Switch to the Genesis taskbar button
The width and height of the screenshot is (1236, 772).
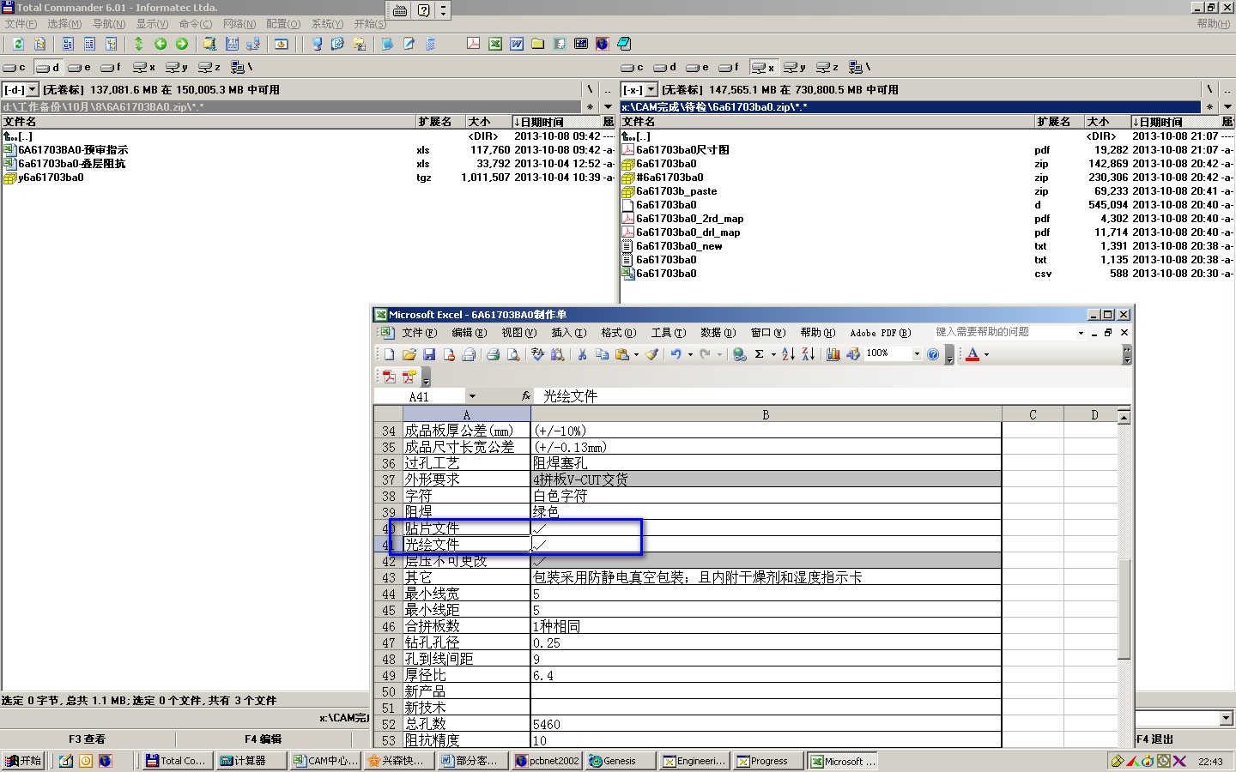(x=620, y=761)
